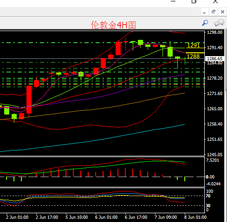Click the MACD scale value 7.5201
This screenshot has height=222, width=227.
coord(213,160)
